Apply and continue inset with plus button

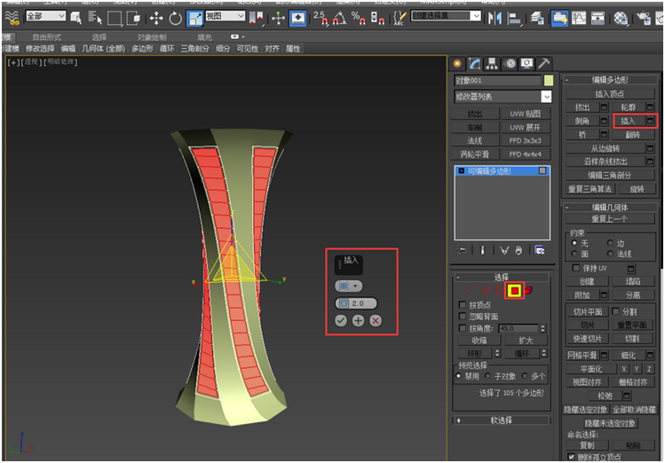click(359, 321)
